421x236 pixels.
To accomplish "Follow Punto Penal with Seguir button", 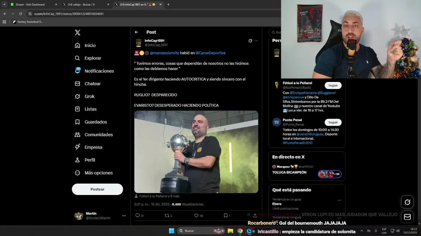I will point(333,122).
